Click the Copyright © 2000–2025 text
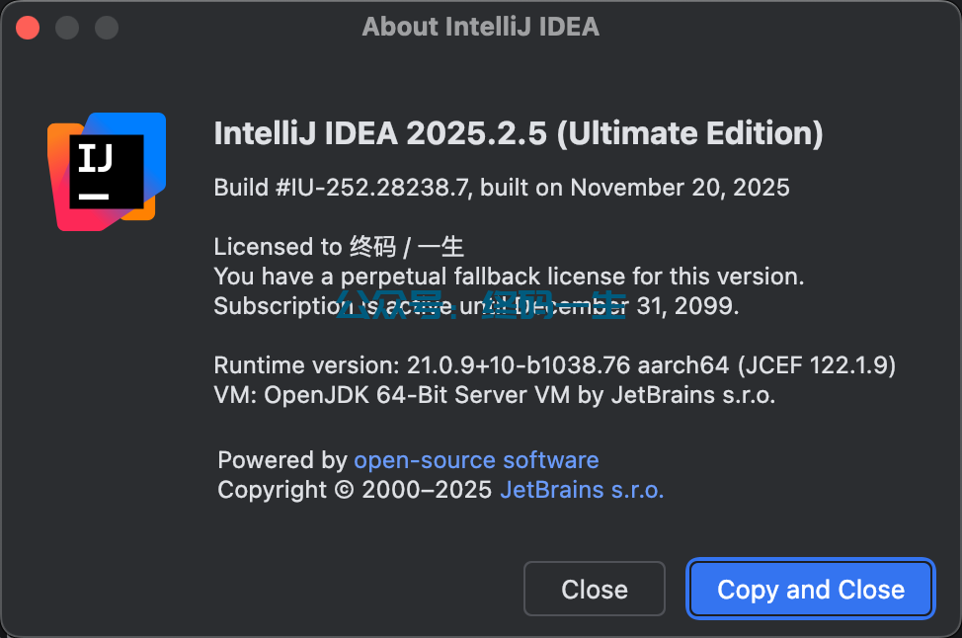 coord(356,490)
